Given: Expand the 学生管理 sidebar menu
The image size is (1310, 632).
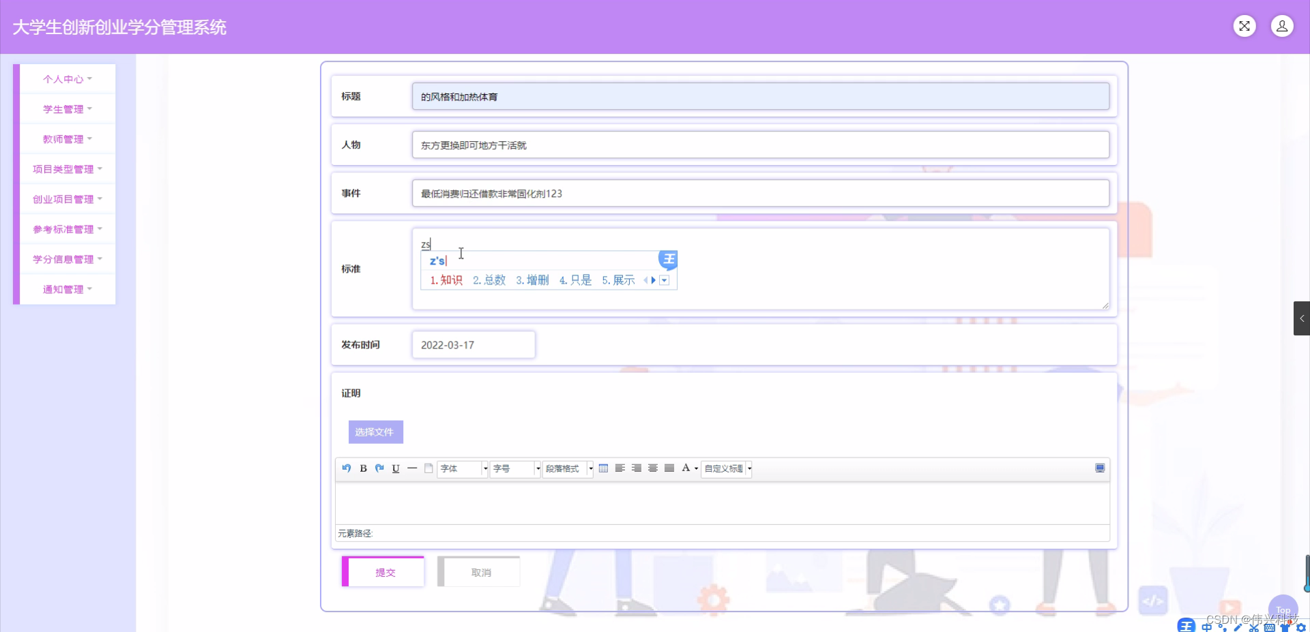Looking at the screenshot, I should (x=65, y=109).
